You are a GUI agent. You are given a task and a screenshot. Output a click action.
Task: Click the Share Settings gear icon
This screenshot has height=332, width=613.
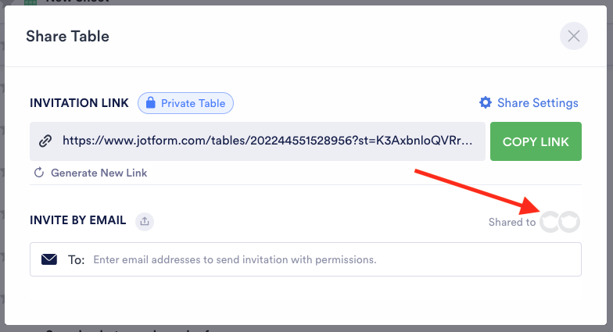(x=486, y=103)
